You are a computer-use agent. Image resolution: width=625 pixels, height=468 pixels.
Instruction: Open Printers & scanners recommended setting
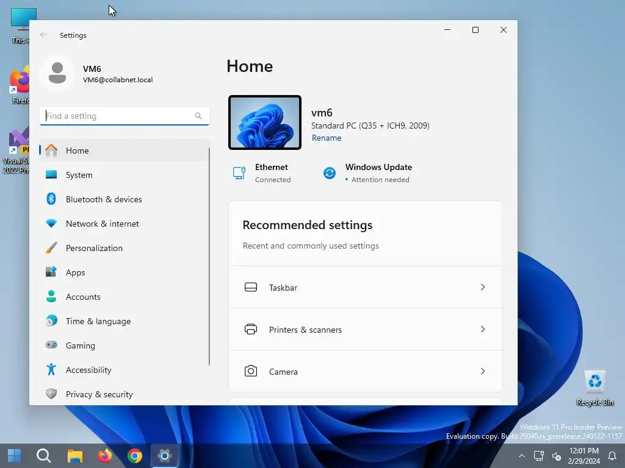click(366, 330)
